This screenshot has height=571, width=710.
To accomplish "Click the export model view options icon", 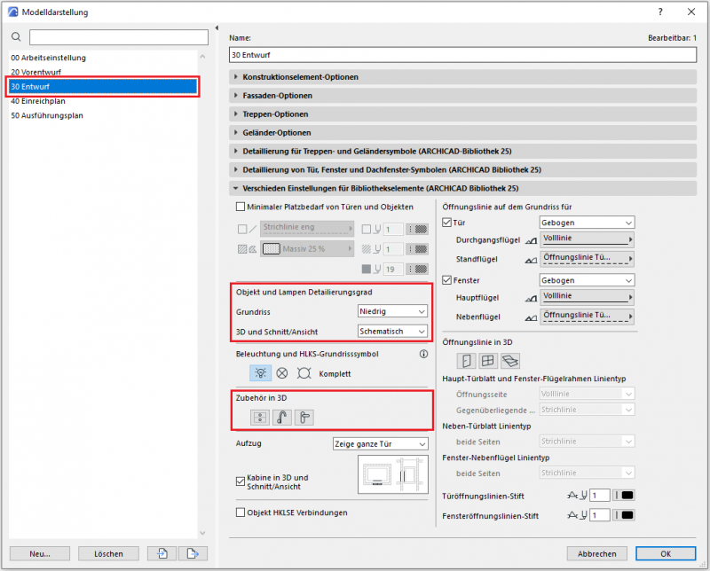I will (186, 553).
